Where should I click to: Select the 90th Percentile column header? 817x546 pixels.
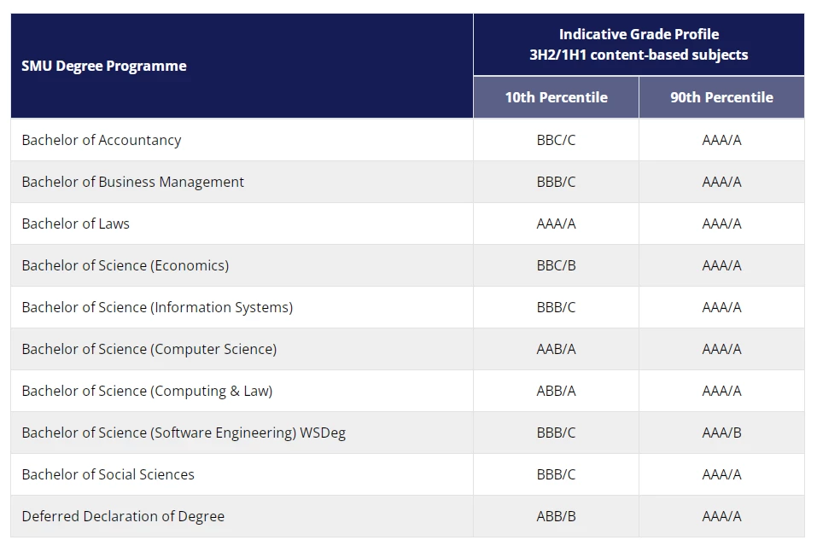721,97
